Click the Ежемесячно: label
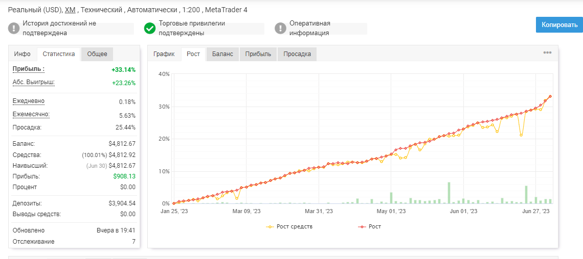Viewport: 583px width, 259px height. (31, 114)
